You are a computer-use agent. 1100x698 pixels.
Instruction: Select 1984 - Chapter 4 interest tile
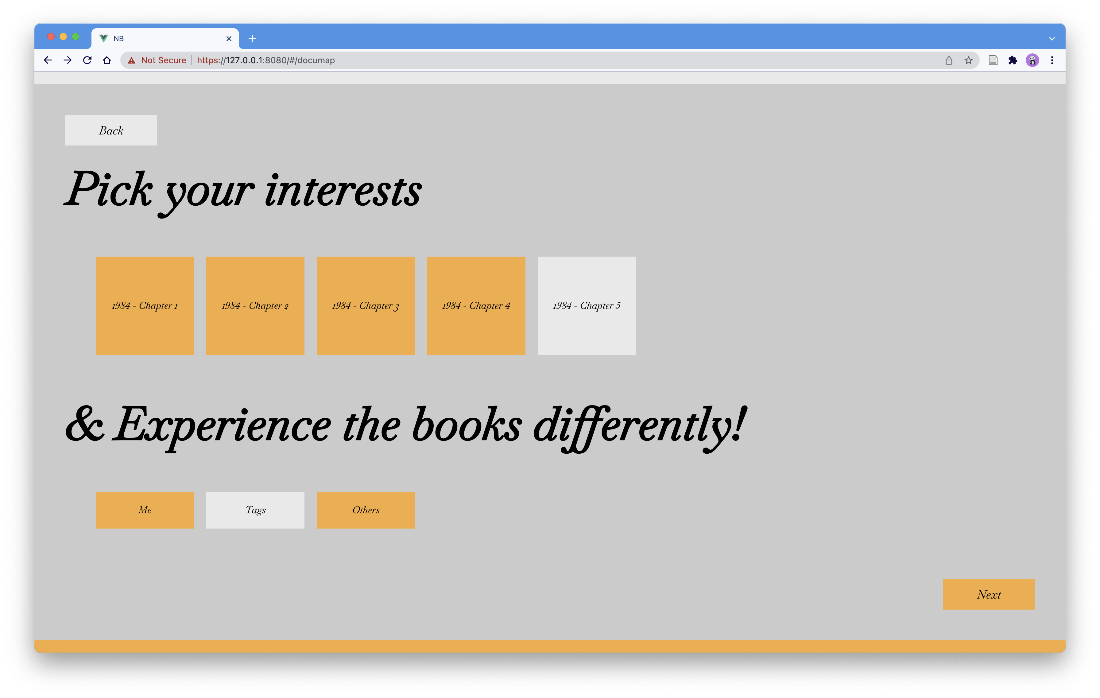(x=476, y=305)
